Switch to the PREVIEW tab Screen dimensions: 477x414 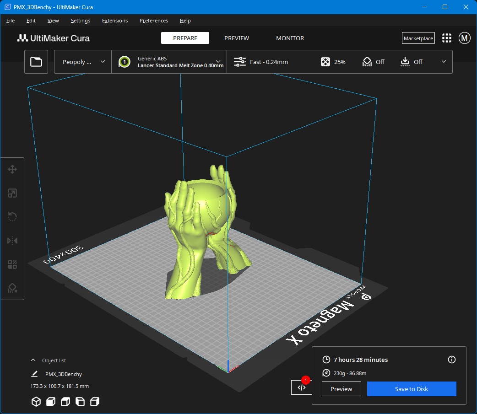coord(237,38)
